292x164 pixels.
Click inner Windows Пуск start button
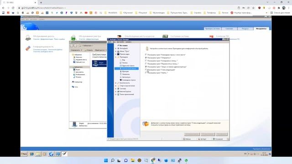(24, 154)
